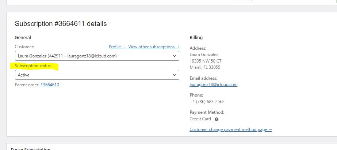This screenshot has height=150, width=337.
Task: Click the Billing section heading
Action: click(196, 37)
